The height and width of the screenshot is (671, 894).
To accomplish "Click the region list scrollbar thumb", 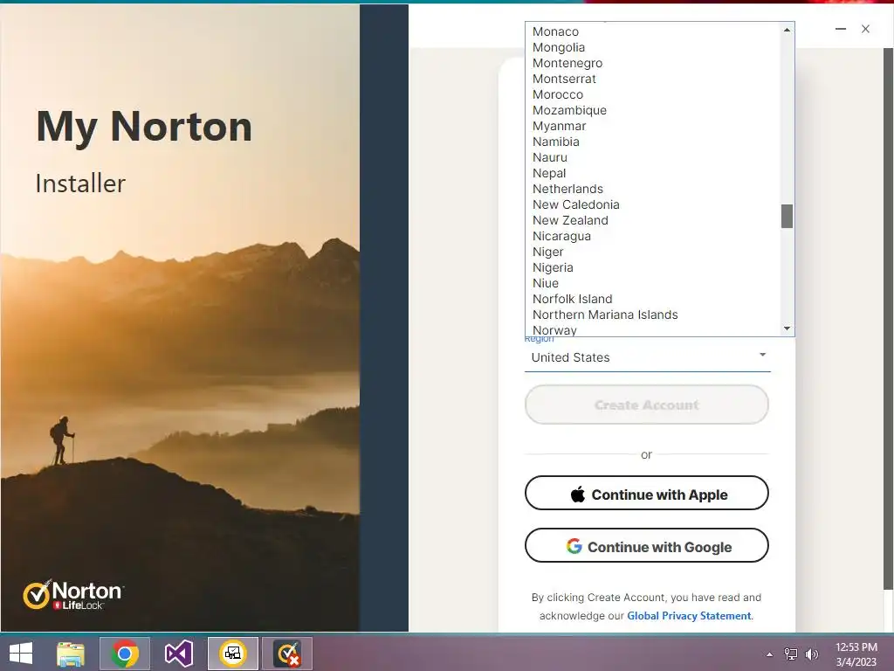I will coord(787,217).
